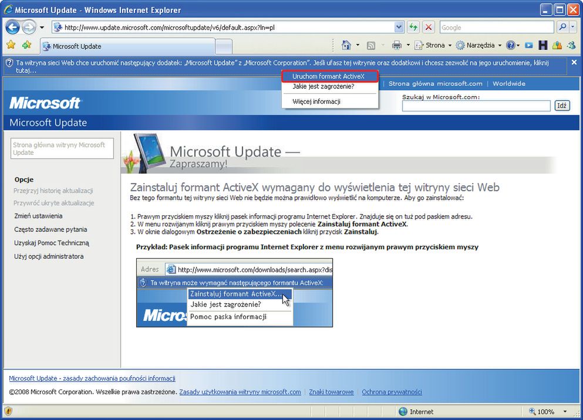Open Przywróć ukryte aktualizacje
Screen dimensions: 583x420
point(54,203)
